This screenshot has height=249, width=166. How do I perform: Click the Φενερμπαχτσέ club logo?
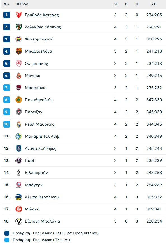point(19,39)
